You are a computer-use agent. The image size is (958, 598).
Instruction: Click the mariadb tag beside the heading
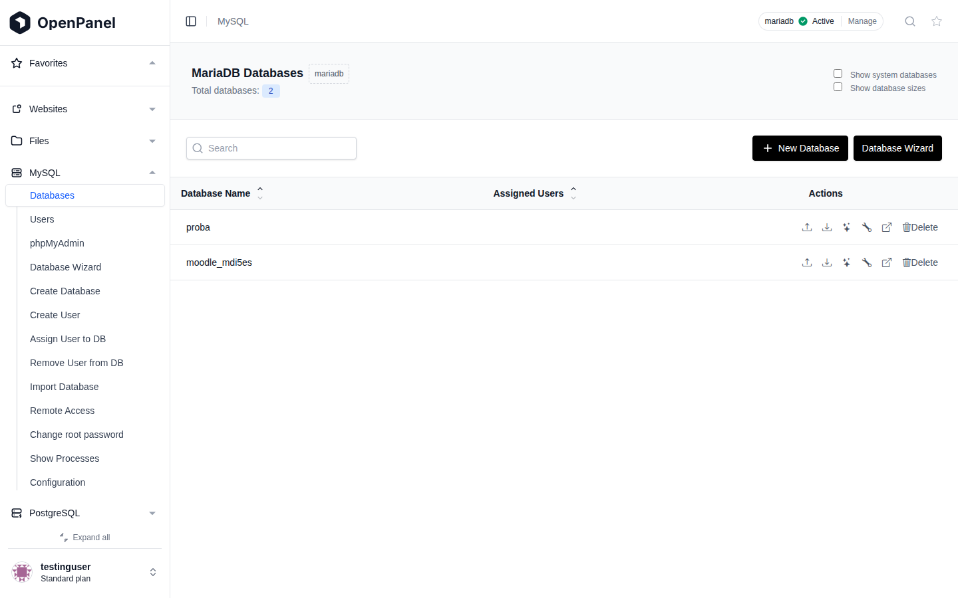pos(329,74)
